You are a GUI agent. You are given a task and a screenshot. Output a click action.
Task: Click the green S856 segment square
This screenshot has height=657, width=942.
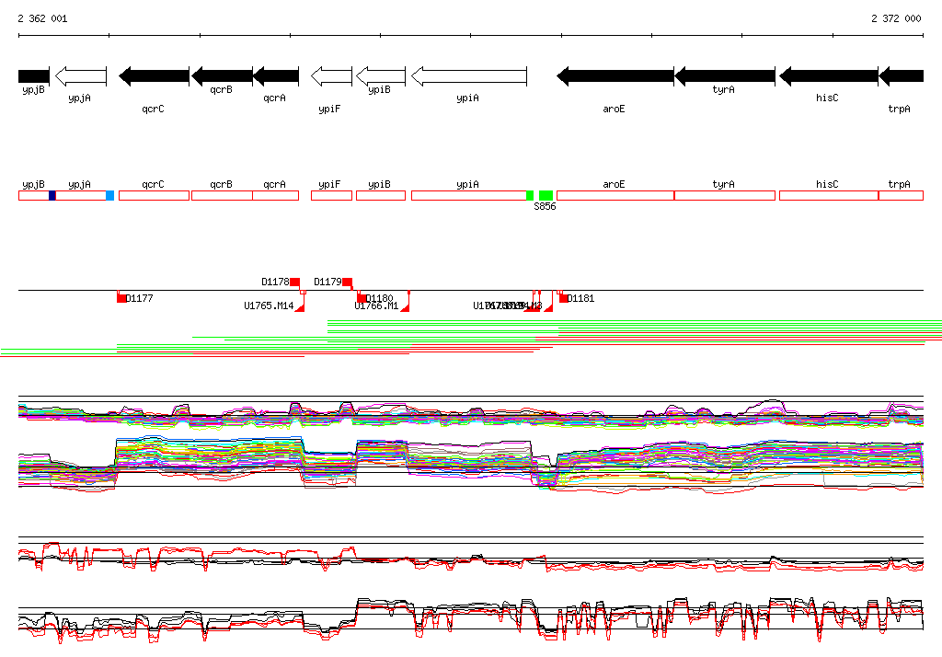click(x=546, y=195)
